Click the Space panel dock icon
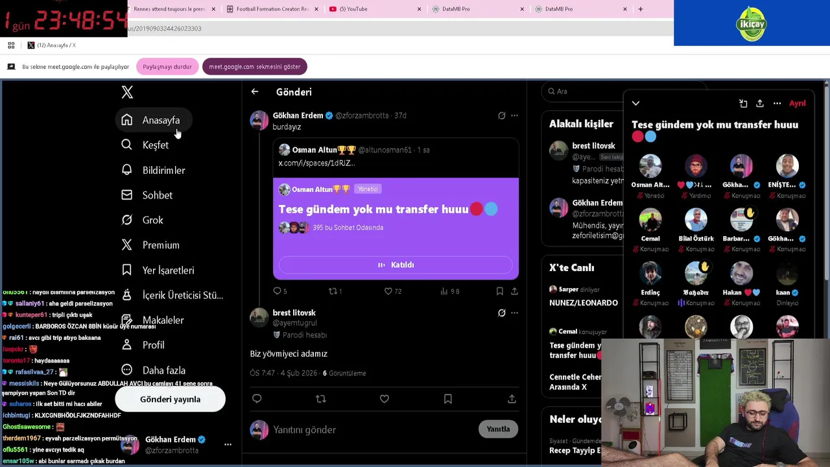 [x=743, y=103]
